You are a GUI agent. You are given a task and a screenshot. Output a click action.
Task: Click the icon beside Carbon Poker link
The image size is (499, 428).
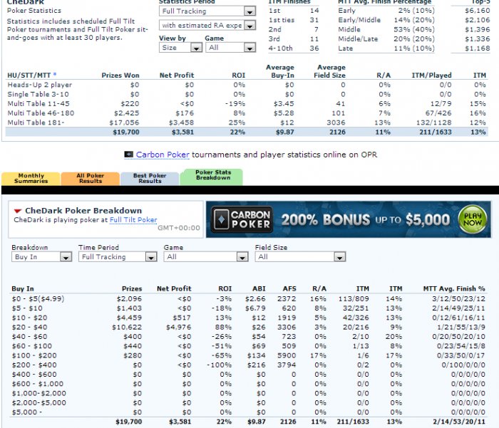click(x=128, y=155)
